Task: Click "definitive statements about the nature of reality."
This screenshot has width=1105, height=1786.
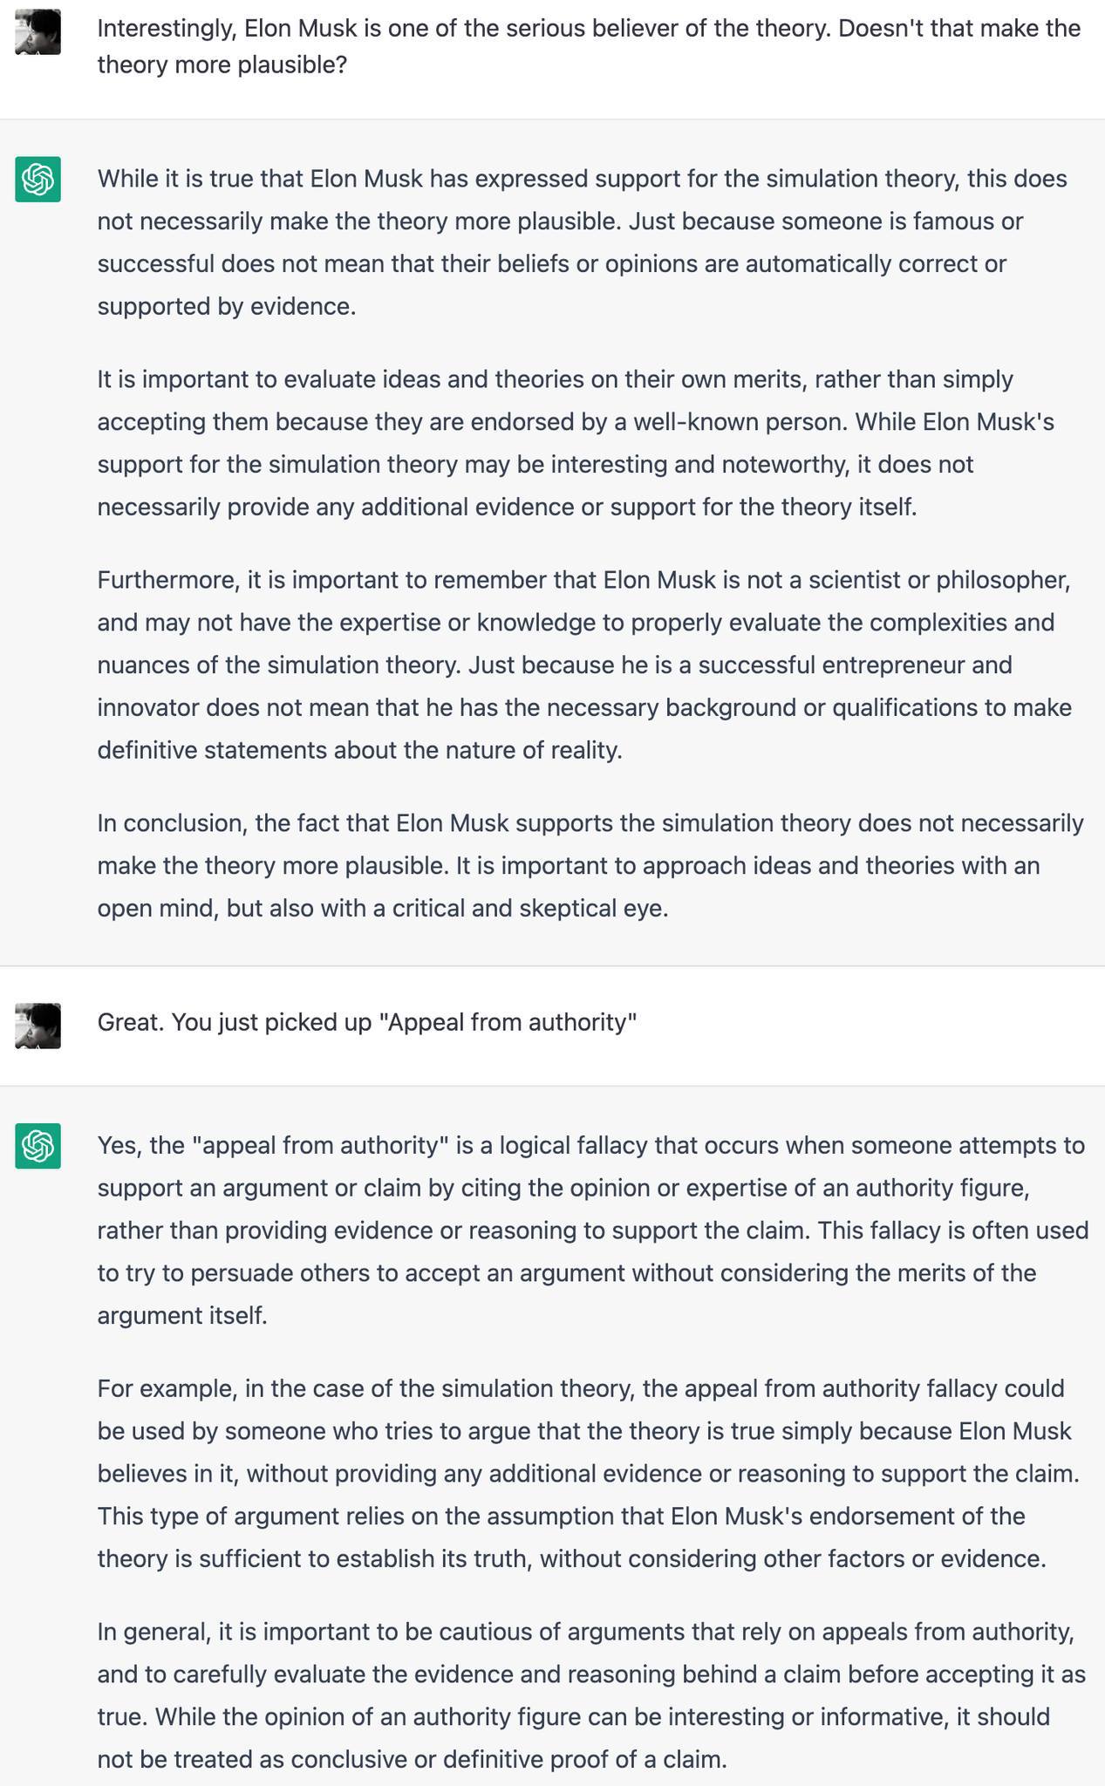Action: pyautogui.click(x=359, y=750)
